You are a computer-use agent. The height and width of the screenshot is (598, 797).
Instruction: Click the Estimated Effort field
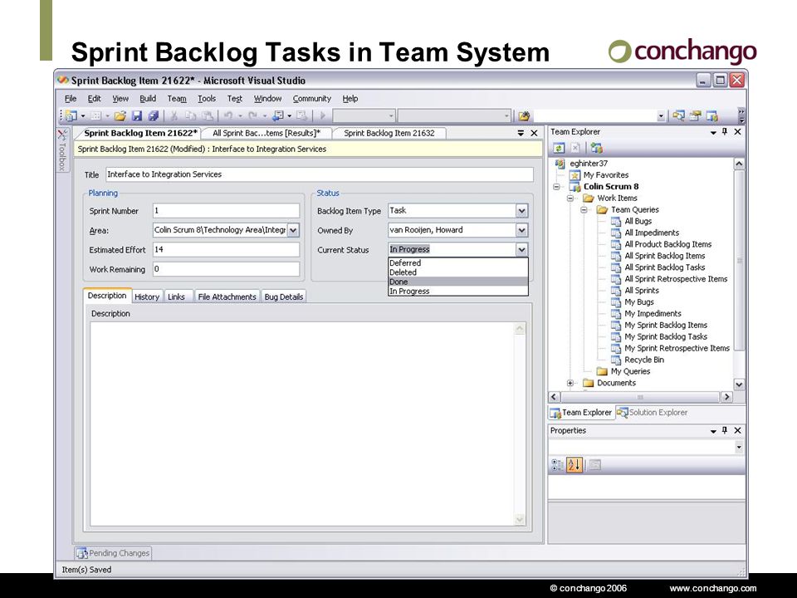click(x=226, y=250)
